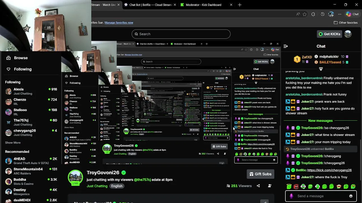This screenshot has height=203, width=362.
Task: Click the English language tag
Action: click(117, 186)
